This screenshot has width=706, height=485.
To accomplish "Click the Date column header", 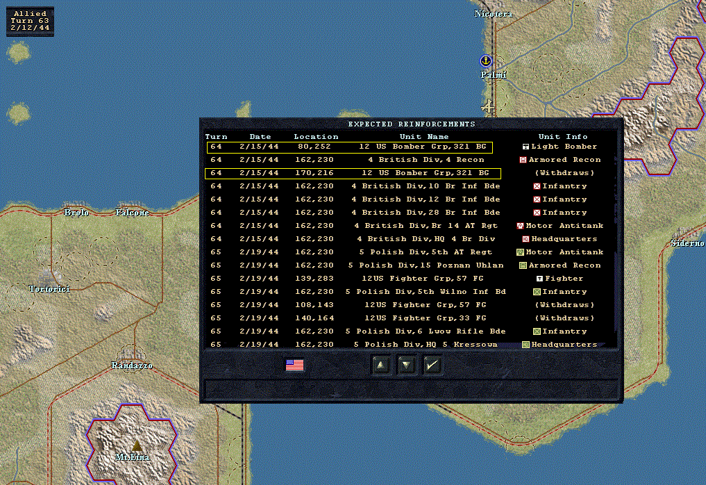I will click(x=260, y=137).
